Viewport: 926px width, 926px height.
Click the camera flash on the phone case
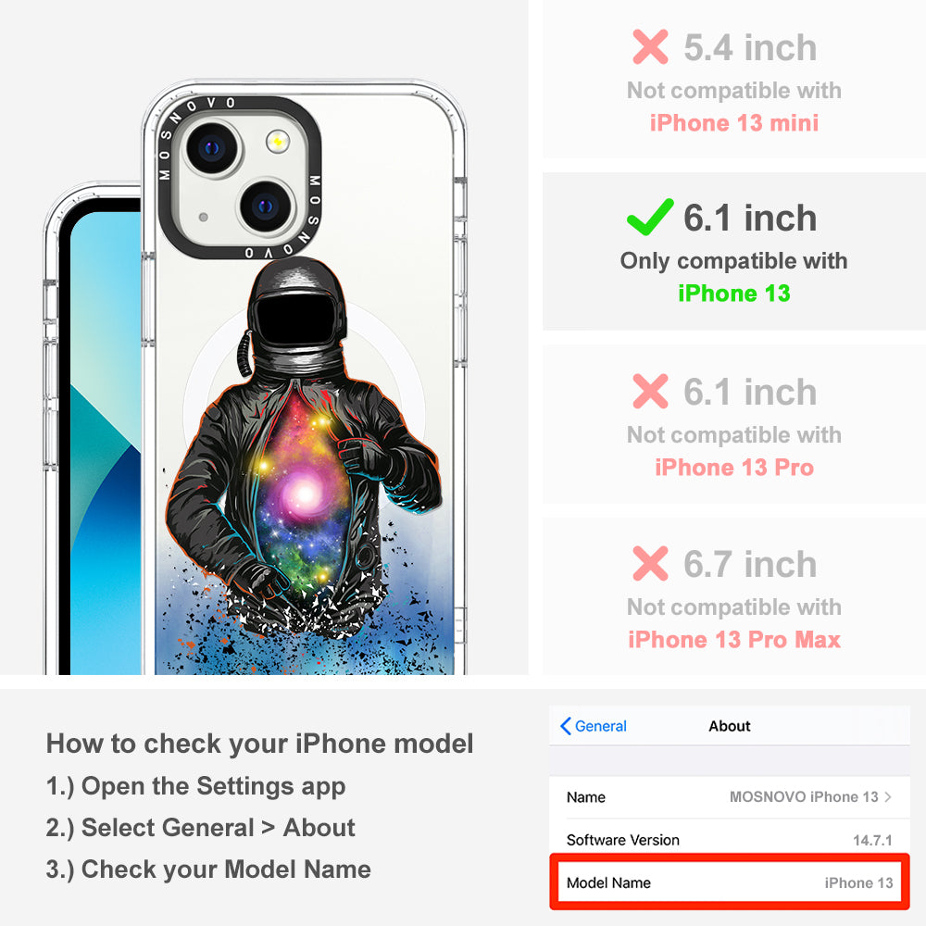277,142
